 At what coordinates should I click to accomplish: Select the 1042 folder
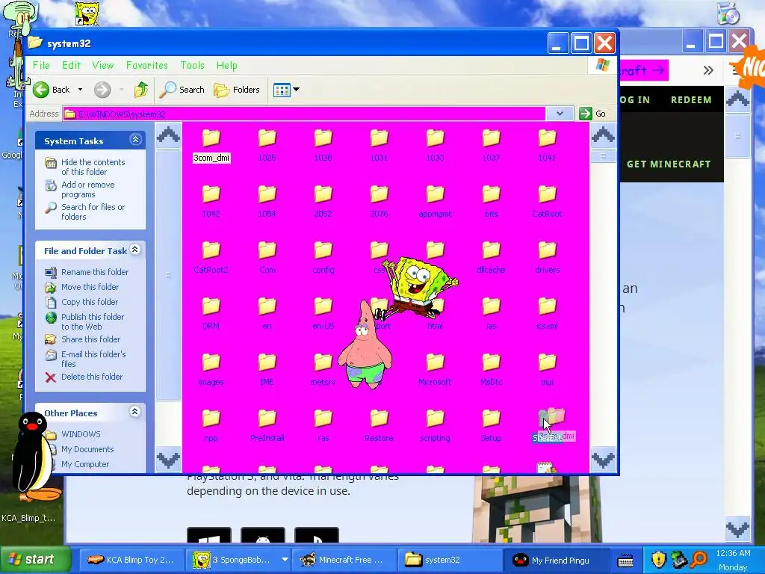[211, 201]
